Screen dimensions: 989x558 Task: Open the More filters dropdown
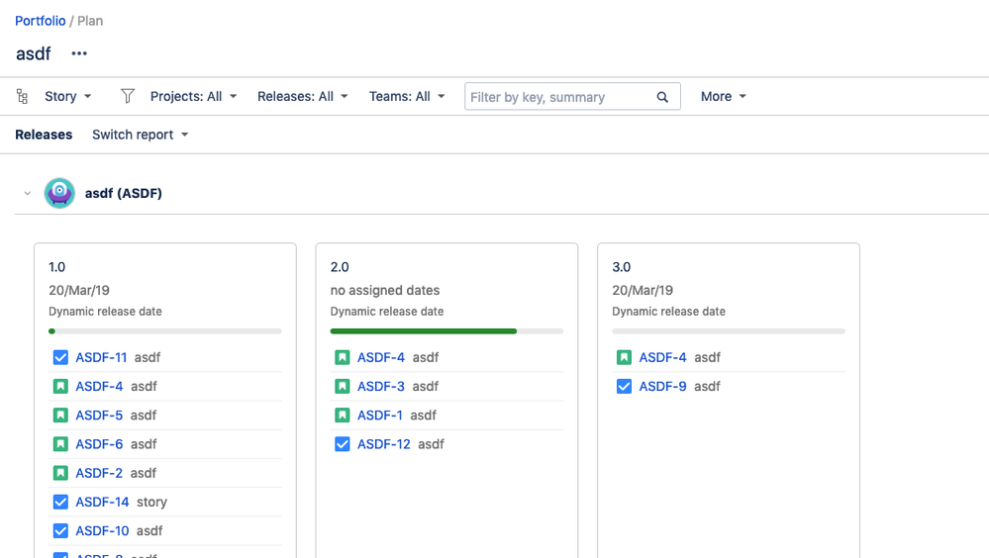tap(724, 97)
